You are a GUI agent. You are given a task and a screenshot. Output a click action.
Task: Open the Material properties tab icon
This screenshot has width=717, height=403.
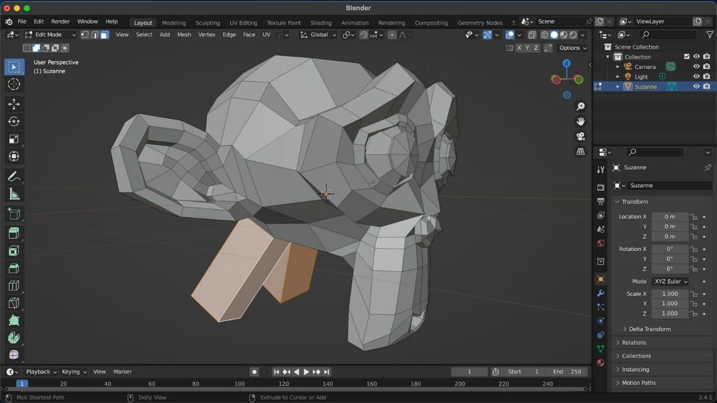click(601, 362)
